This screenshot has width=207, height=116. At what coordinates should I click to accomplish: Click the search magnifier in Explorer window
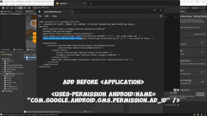(176, 16)
